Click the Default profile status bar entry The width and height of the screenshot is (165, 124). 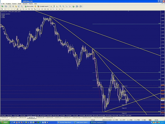tap(93, 120)
